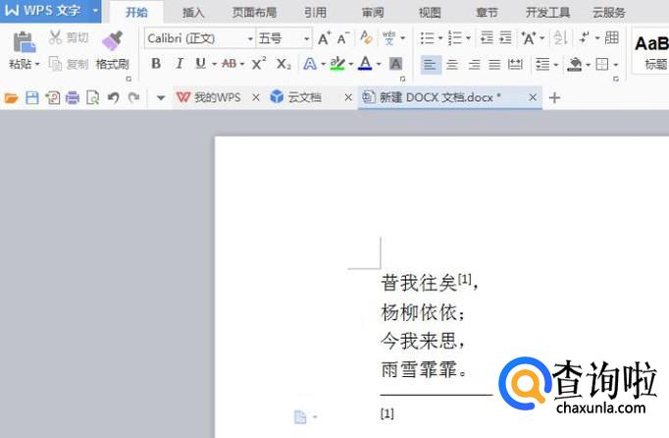Expand line spacing dropdown arrow
The image size is (669, 438).
(x=556, y=65)
